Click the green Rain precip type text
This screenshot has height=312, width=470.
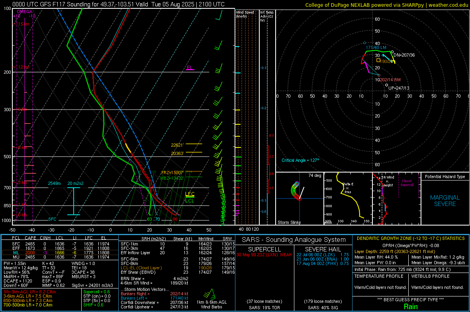[x=411, y=307]
